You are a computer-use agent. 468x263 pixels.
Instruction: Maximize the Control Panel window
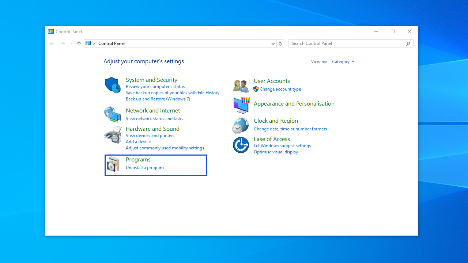(x=393, y=31)
